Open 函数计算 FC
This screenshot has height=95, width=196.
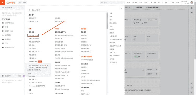tap(33, 79)
